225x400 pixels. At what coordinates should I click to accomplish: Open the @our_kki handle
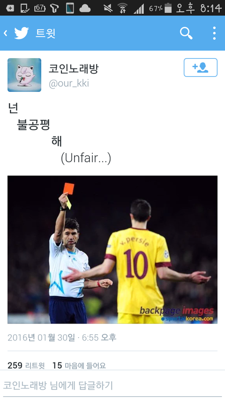click(x=69, y=83)
